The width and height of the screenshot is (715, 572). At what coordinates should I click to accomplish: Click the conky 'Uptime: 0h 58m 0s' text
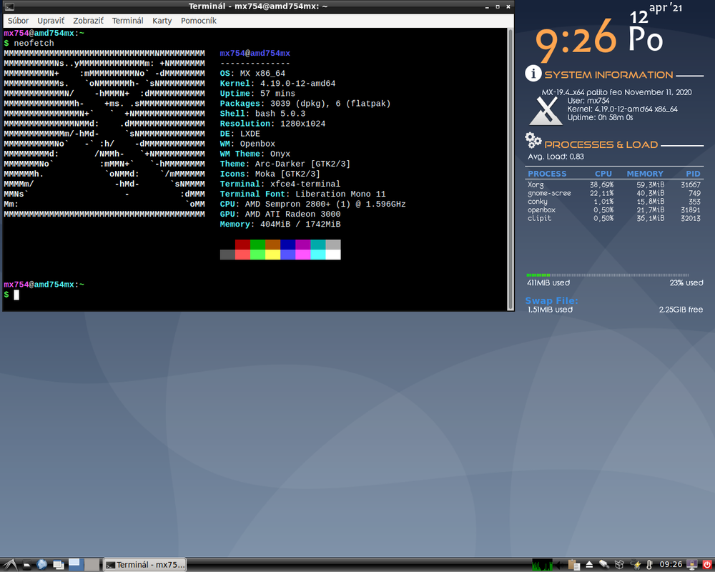600,117
